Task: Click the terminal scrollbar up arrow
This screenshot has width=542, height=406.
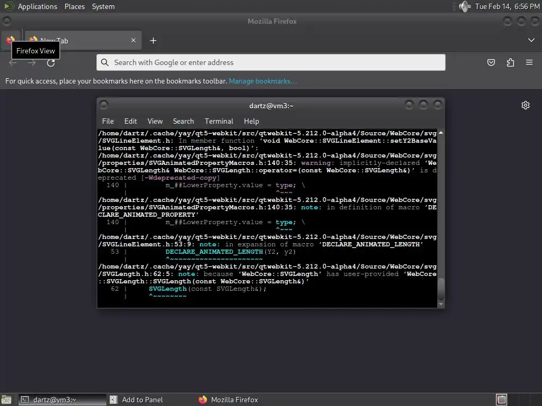Action: point(441,133)
